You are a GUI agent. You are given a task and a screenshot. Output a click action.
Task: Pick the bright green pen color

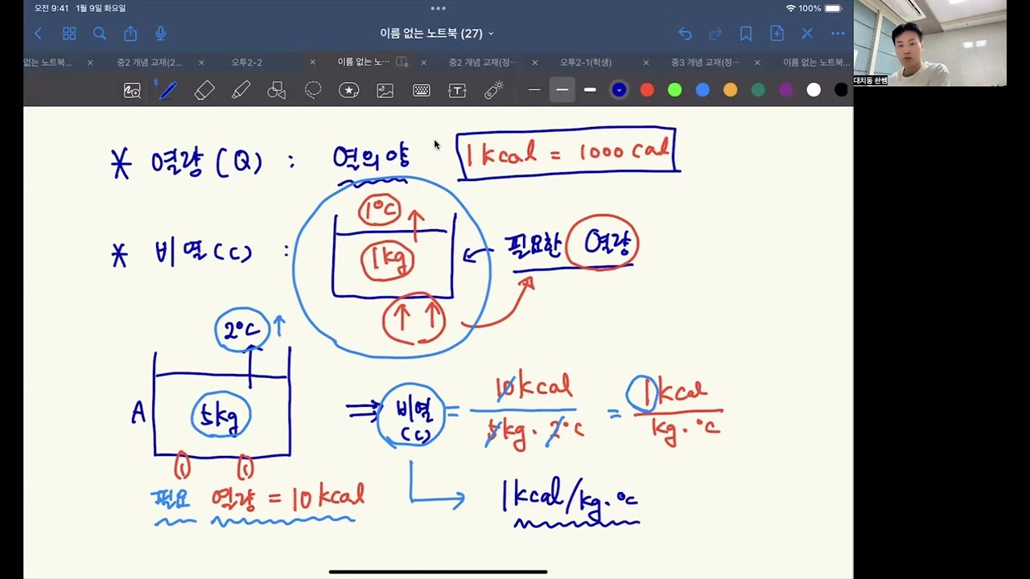click(674, 90)
